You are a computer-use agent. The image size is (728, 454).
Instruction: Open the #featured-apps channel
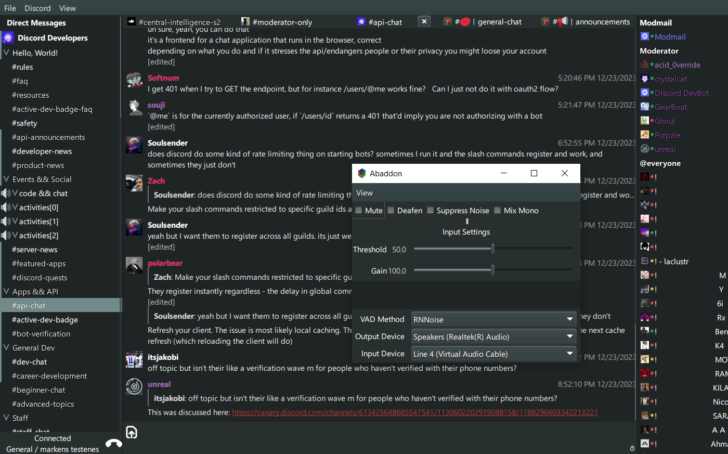[x=38, y=264]
